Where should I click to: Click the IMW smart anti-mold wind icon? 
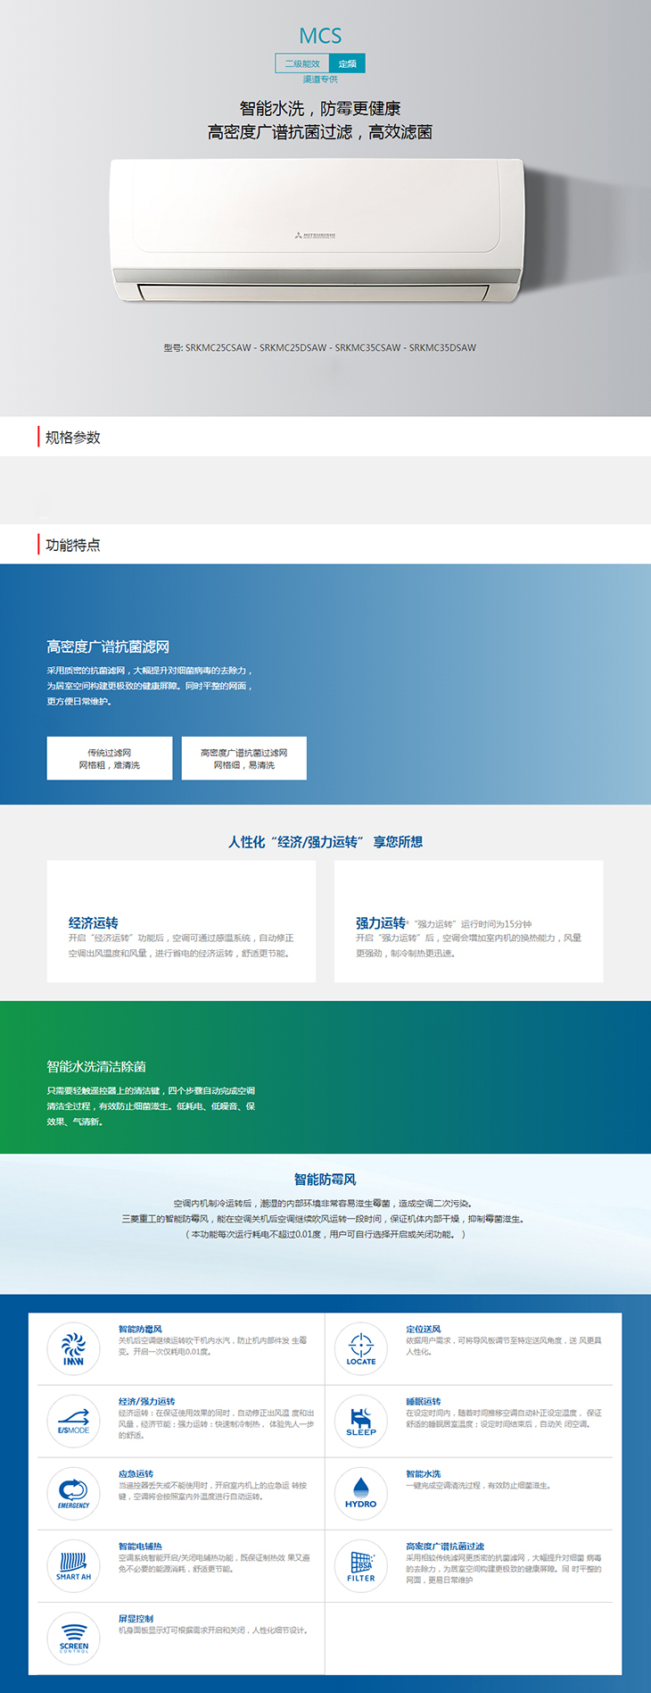tap(73, 1348)
